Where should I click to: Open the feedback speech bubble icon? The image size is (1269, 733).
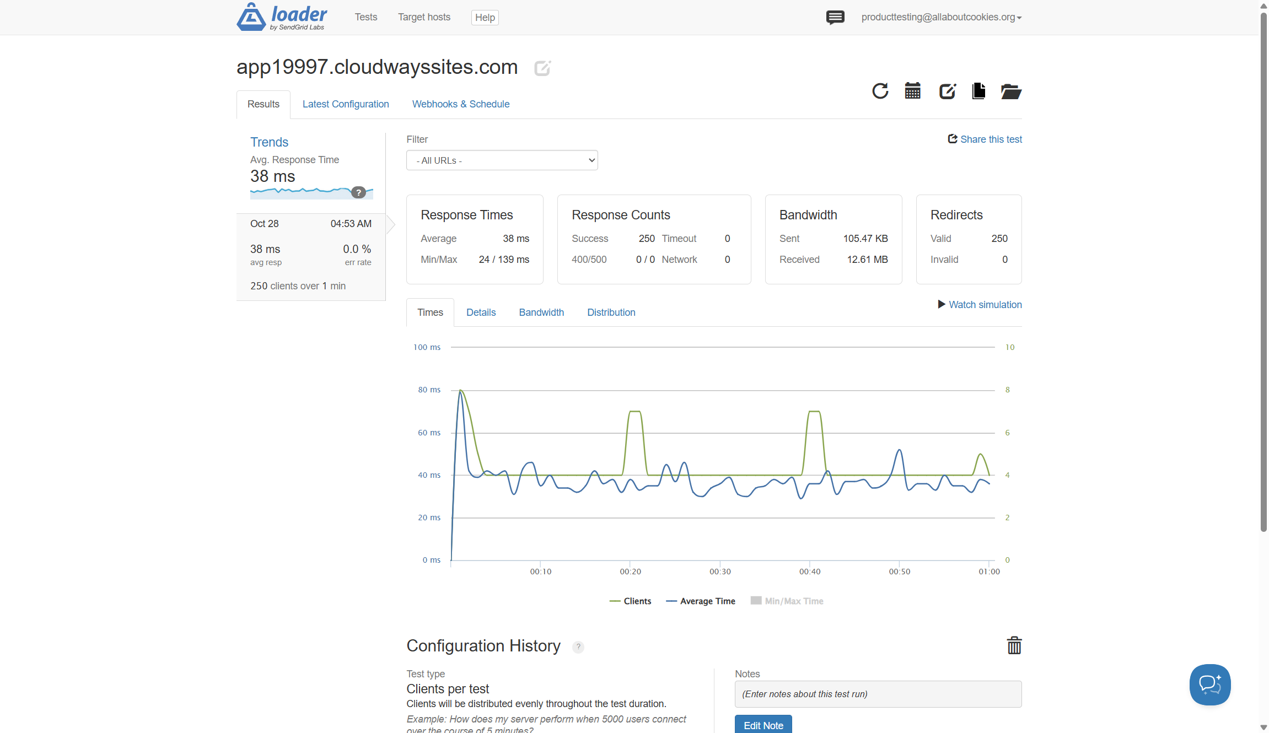tap(835, 17)
